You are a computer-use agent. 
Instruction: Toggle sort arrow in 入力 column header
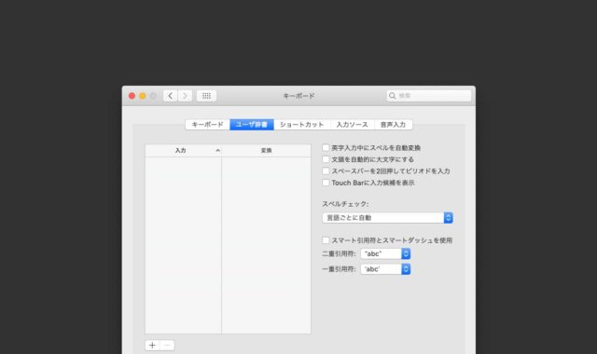coord(217,151)
